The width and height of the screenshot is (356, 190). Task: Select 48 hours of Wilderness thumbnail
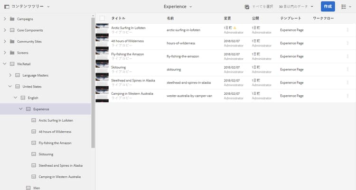click(x=102, y=43)
